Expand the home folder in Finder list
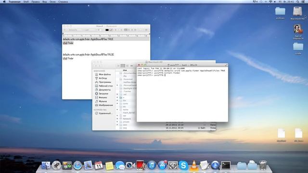 117,110
